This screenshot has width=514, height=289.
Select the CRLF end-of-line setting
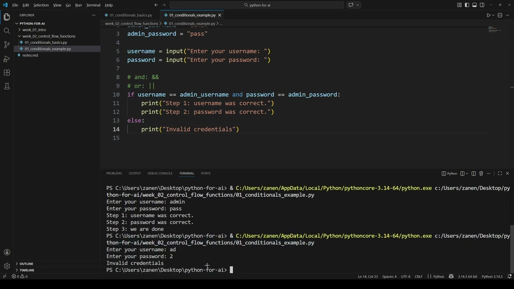coord(418,277)
